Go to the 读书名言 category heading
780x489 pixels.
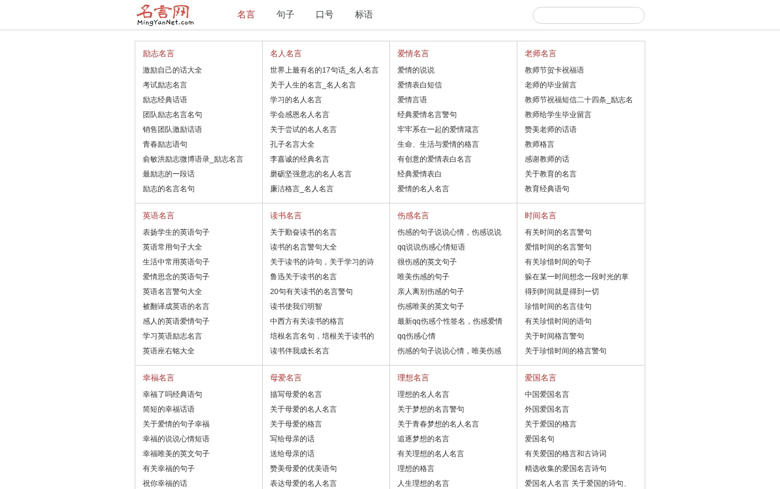point(285,216)
